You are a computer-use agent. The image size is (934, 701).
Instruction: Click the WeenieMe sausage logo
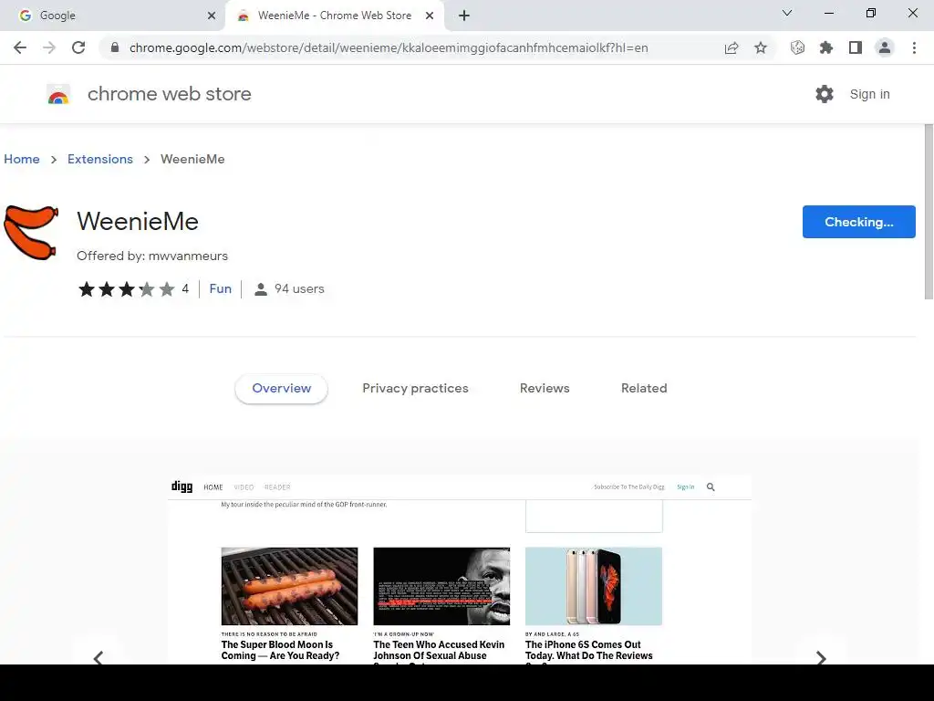click(31, 233)
